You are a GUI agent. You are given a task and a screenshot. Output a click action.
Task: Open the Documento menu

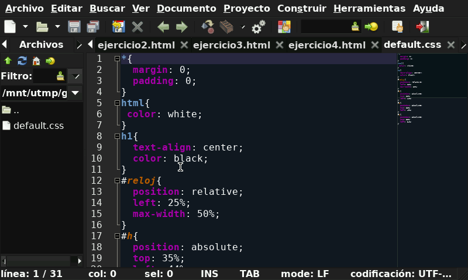[187, 9]
